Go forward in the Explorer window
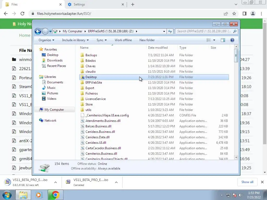 click(45, 31)
